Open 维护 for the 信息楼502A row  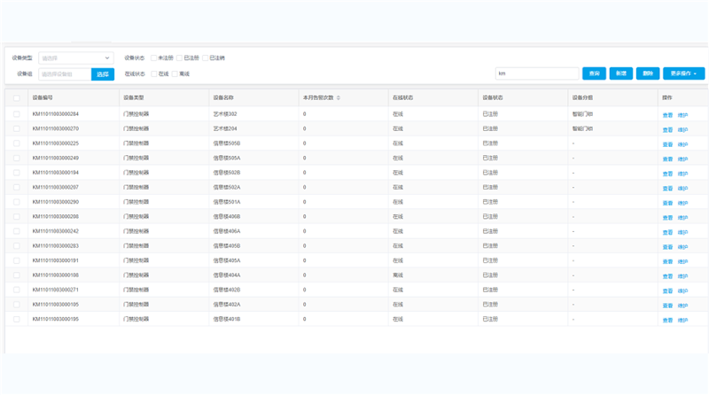pyautogui.click(x=682, y=189)
